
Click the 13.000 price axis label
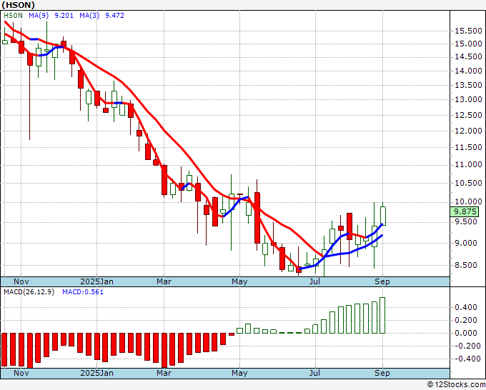[x=468, y=100]
